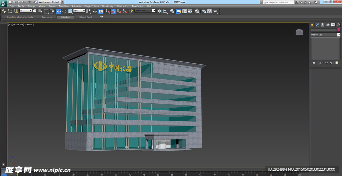Toggle the Spinner Snap button
Image resolution: width=342 pixels, height=176 pixels.
124,11
